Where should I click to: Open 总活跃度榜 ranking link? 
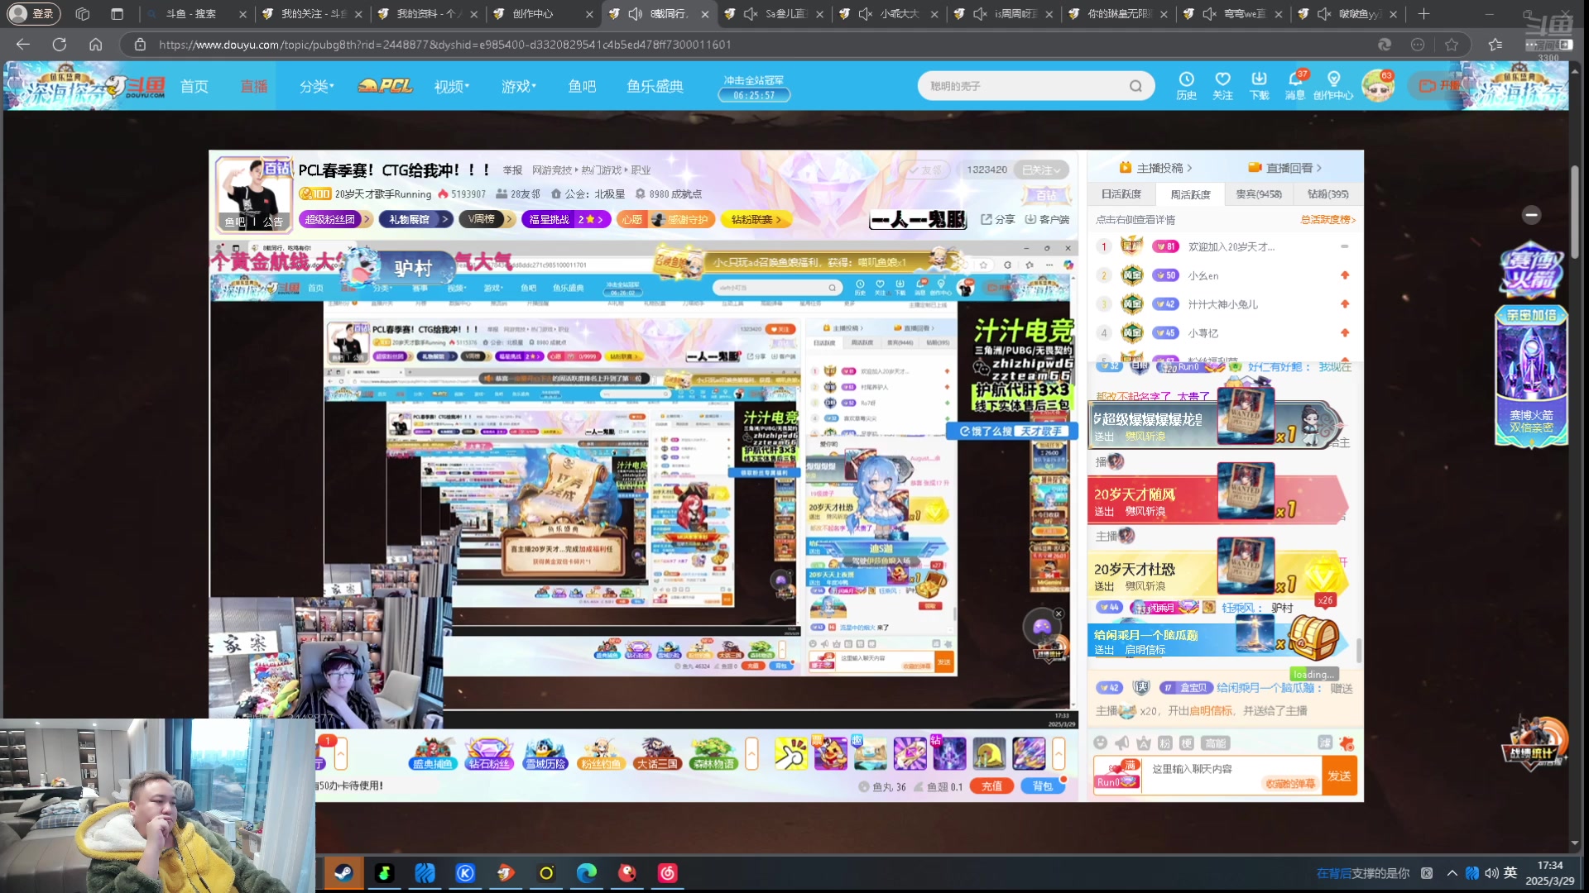(x=1327, y=220)
